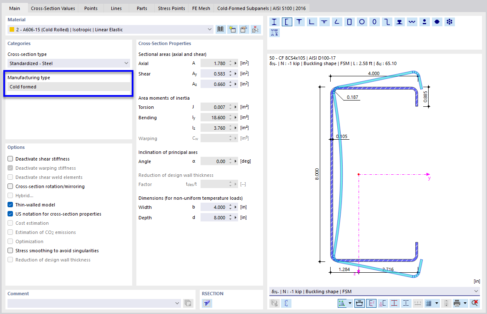Select the Z-section shape icon
This screenshot has height=314, width=487.
pos(387,22)
